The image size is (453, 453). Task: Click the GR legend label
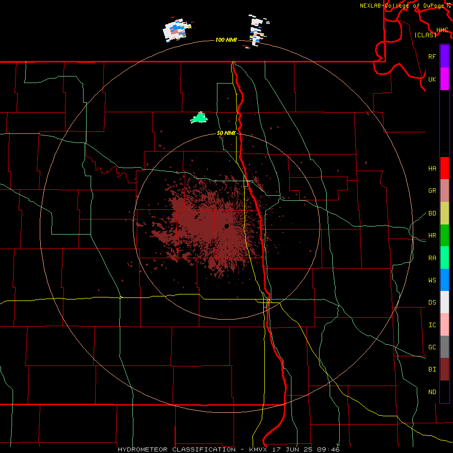[432, 191]
